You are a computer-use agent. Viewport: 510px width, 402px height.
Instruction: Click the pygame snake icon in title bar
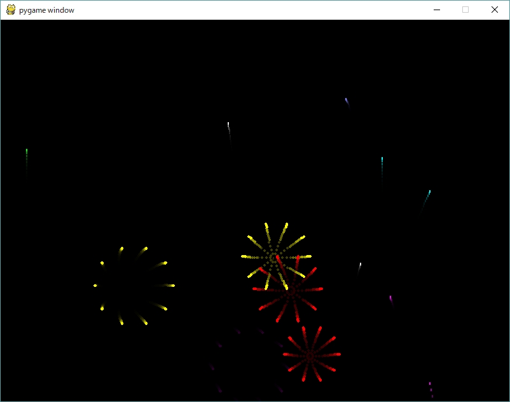11,10
